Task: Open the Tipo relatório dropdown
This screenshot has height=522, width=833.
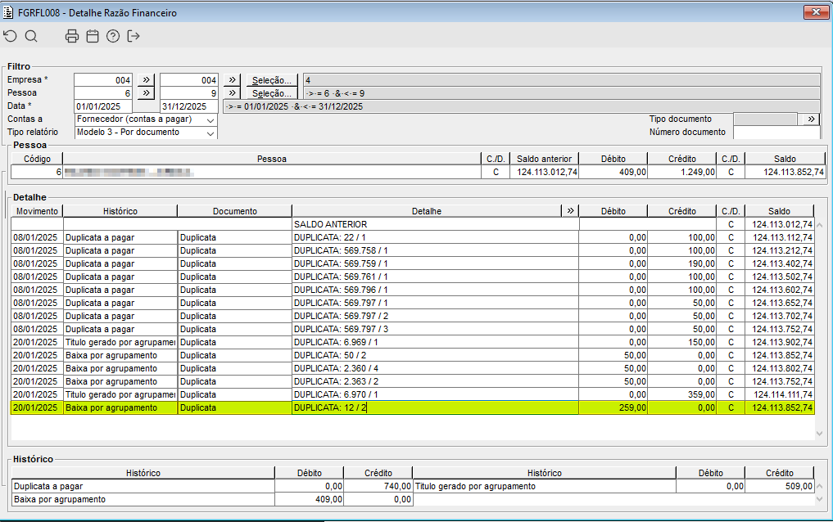Action: point(211,133)
